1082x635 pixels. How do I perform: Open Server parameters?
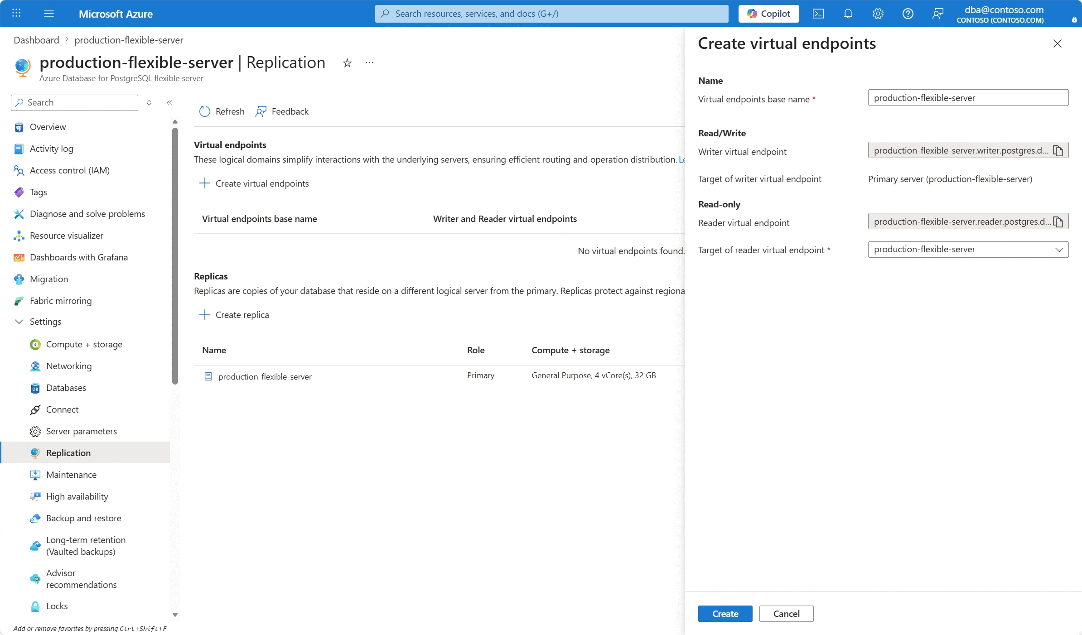point(82,431)
